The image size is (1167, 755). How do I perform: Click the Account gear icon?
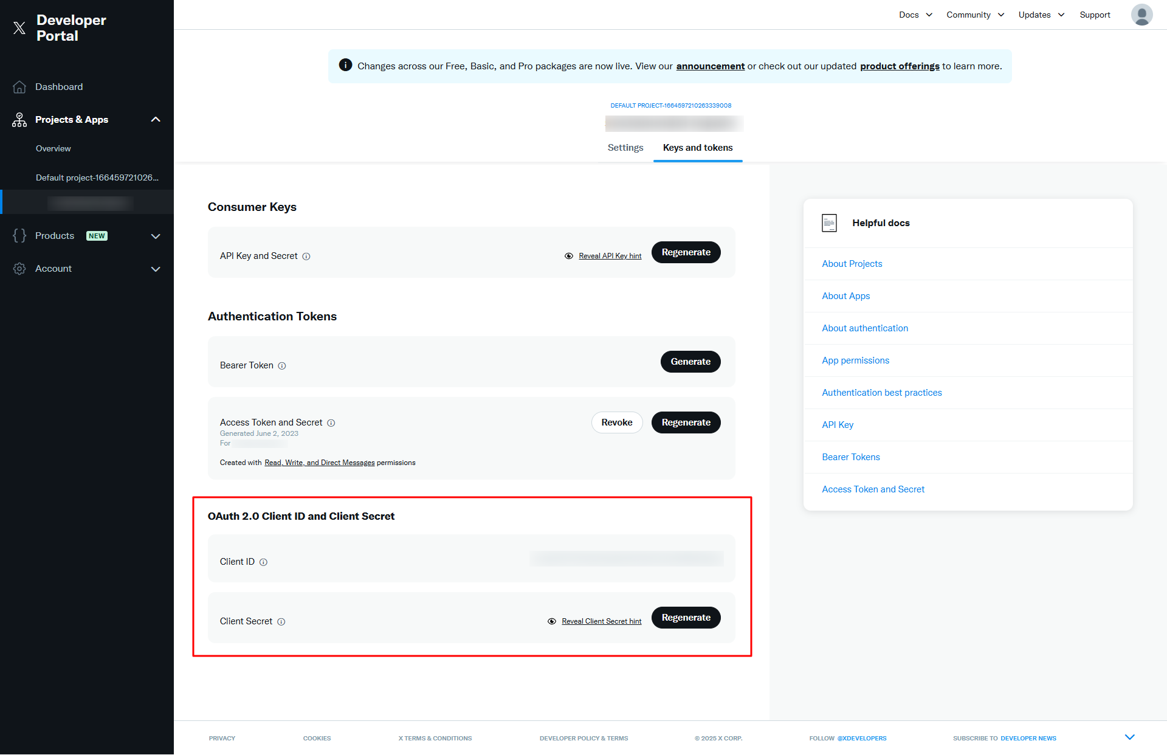tap(19, 269)
